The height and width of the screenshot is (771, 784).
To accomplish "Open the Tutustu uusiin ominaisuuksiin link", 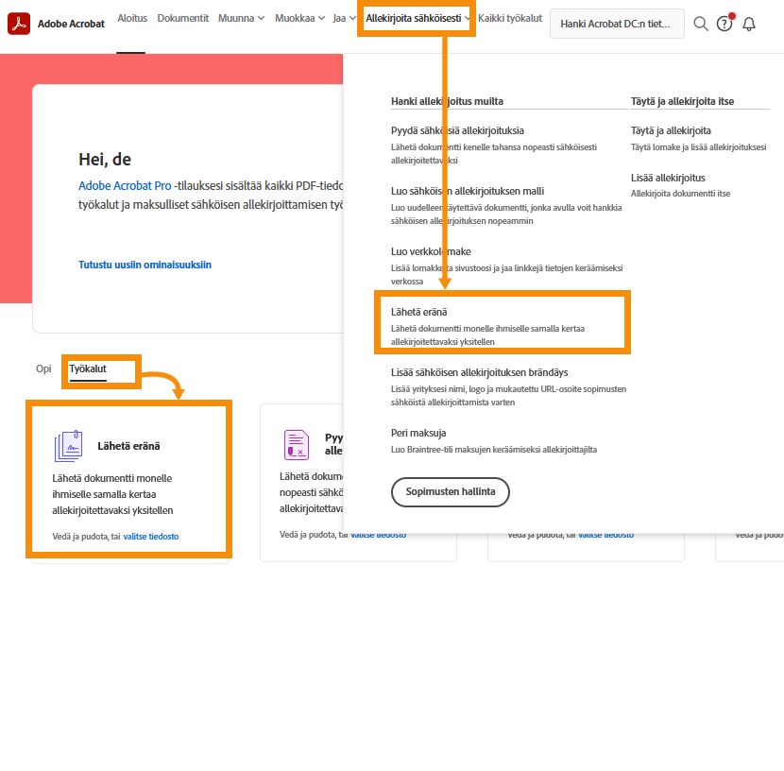I will point(145,265).
